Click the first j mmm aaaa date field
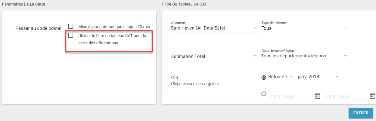 pos(290,96)
